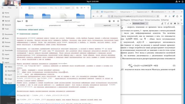Viewport: 185px width, 104px height.
Task: Open system tray network icon
Action: click(177, 1)
